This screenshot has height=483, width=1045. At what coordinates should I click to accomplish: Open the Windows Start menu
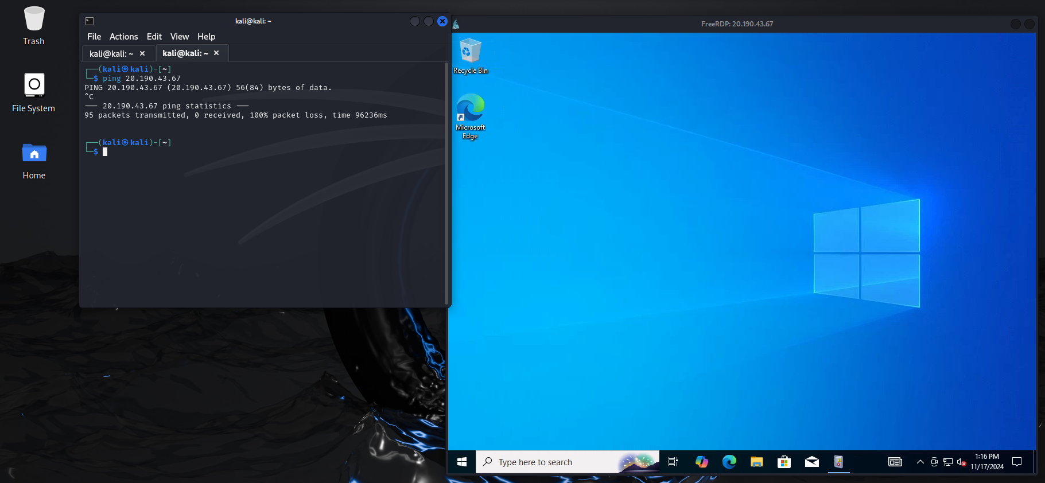462,462
